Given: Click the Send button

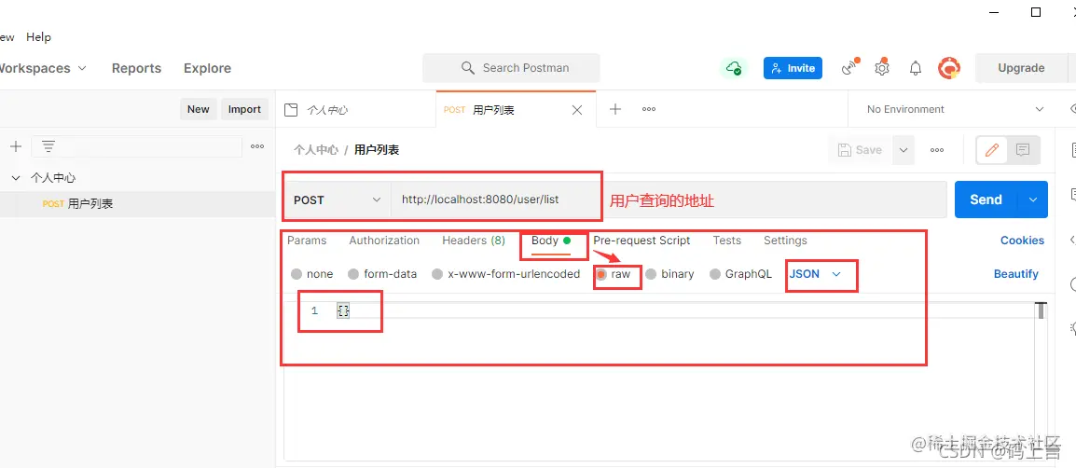Looking at the screenshot, I should [x=986, y=200].
